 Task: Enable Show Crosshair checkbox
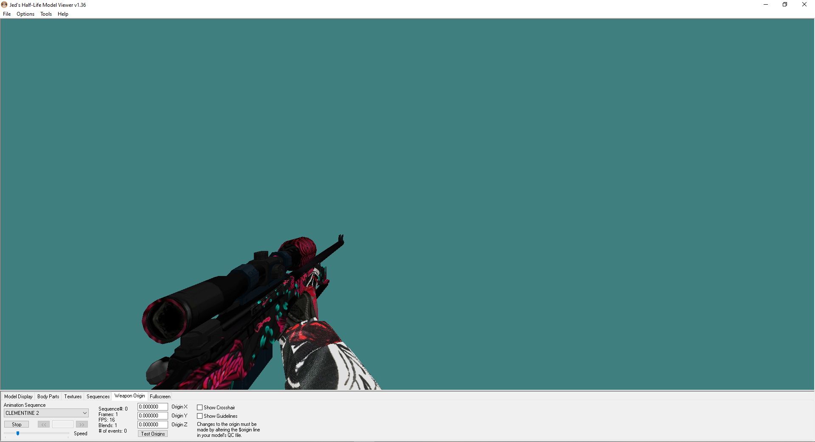(200, 408)
